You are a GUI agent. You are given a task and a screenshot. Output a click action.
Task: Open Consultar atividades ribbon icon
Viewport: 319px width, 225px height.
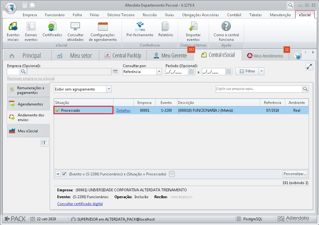[x=75, y=32]
